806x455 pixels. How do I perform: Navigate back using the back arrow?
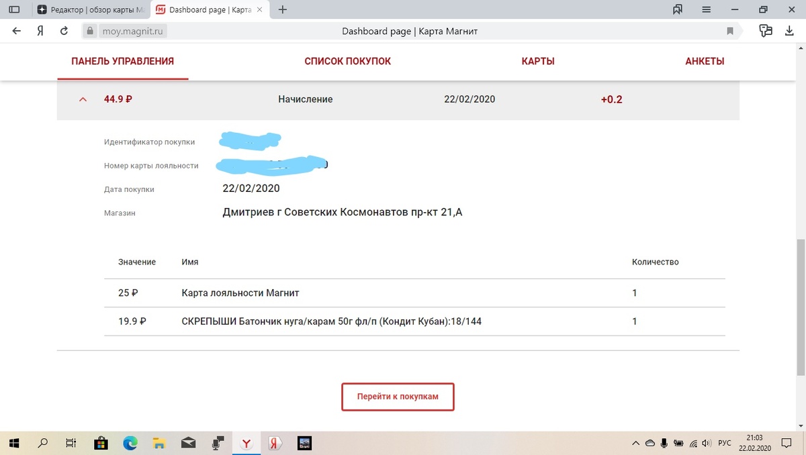[x=16, y=30]
